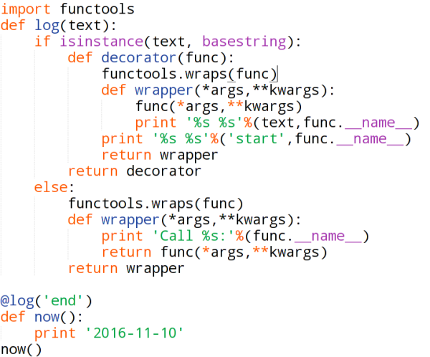The image size is (430, 357).
Task: Click the 'decorator' function definition name
Action: pyautogui.click(x=139, y=58)
